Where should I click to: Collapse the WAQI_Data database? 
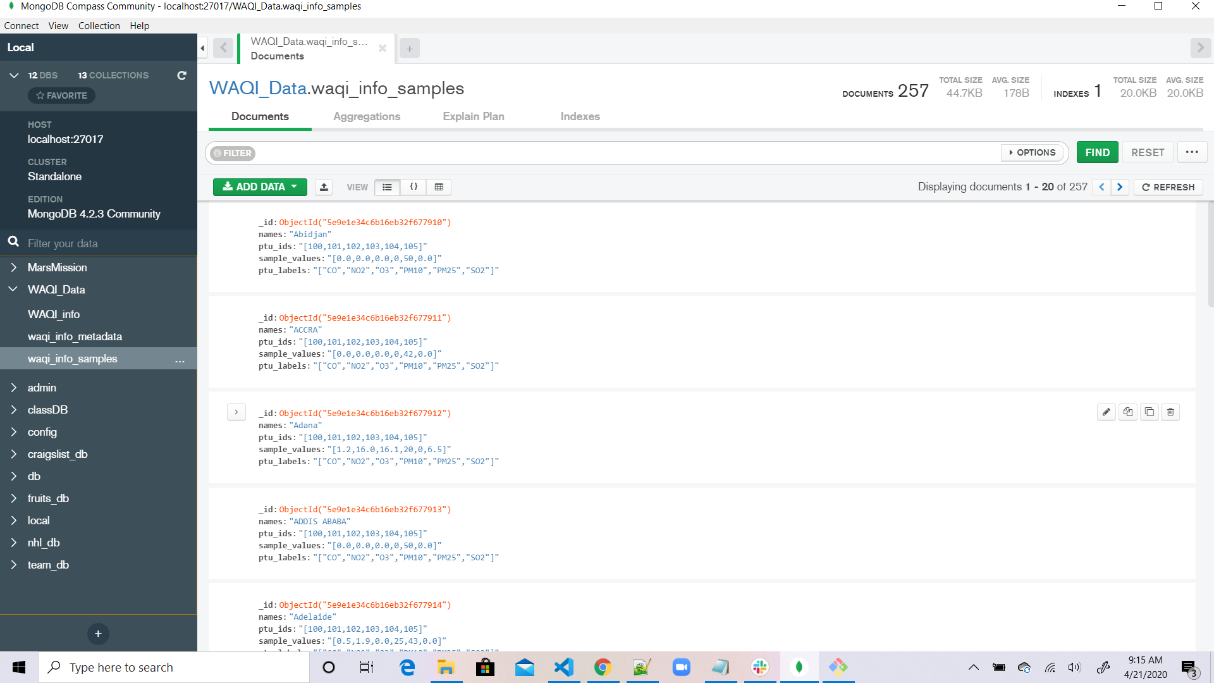tap(14, 289)
